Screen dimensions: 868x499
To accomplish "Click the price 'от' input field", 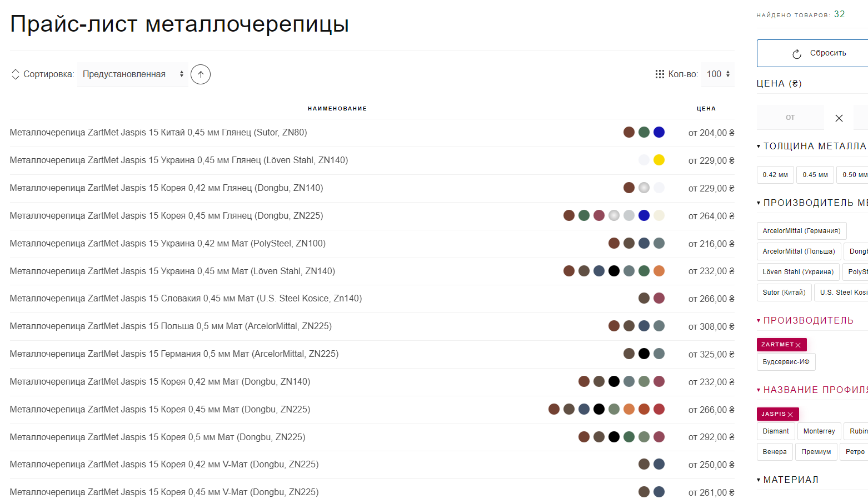I will click(790, 118).
